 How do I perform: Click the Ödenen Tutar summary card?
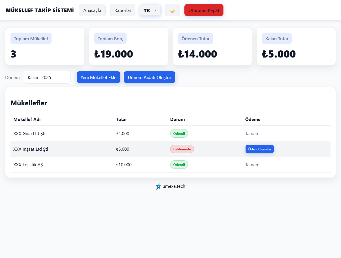point(212,46)
